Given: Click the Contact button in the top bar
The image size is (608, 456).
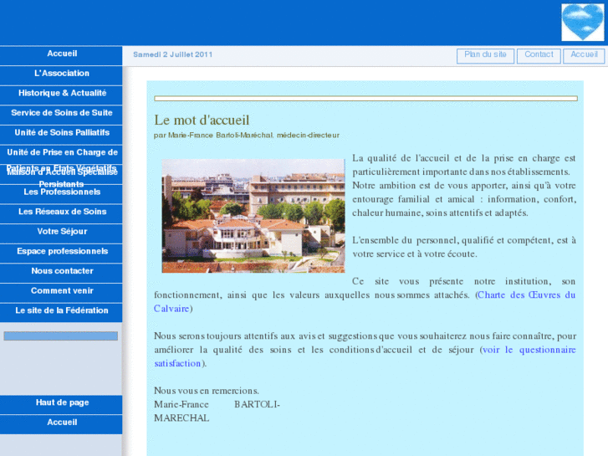Looking at the screenshot, I should (539, 56).
